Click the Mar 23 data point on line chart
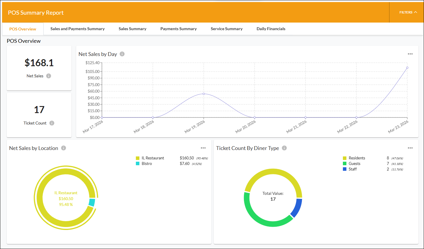424x249 pixels. tap(407, 68)
